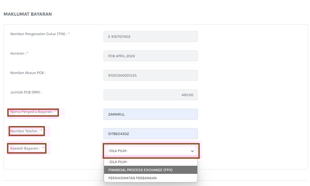Click the Jumlah PCB (RM) label
This screenshot has width=310, height=186.
point(26,92)
